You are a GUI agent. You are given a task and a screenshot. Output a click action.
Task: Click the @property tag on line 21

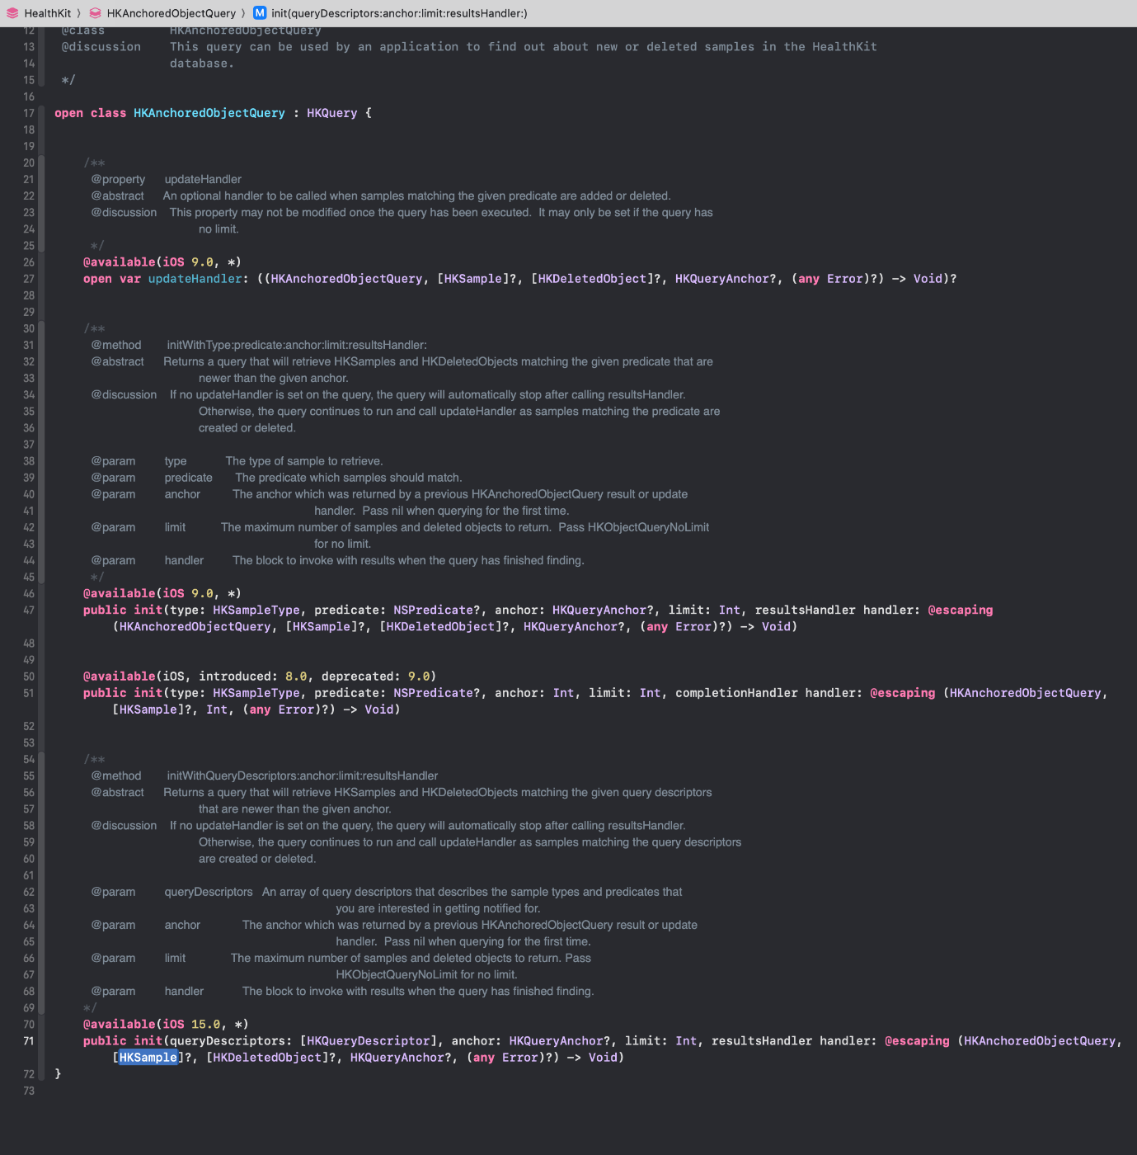coord(118,179)
